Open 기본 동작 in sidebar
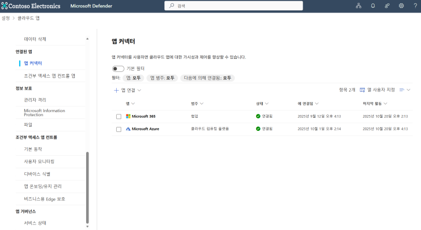This screenshot has height=230, width=421. pyautogui.click(x=33, y=149)
